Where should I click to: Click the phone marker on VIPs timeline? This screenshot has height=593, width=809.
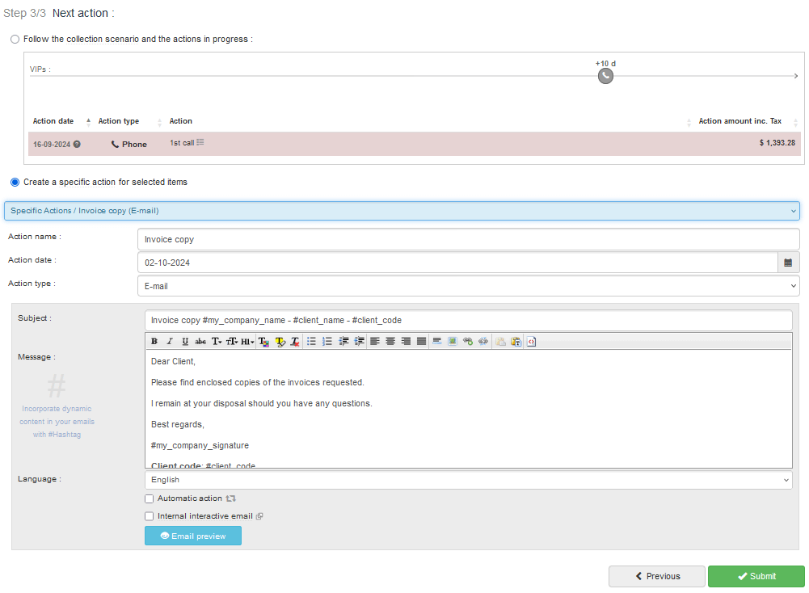(605, 76)
